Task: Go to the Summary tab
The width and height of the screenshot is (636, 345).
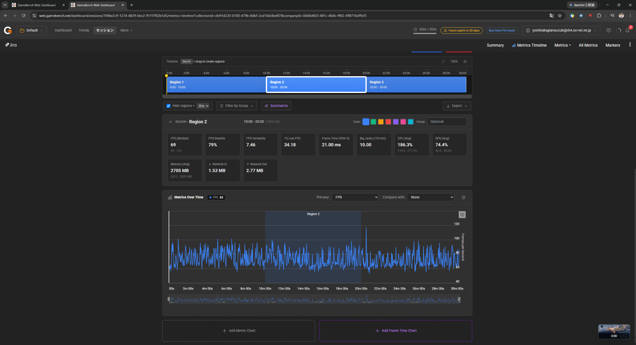Action: (495, 45)
